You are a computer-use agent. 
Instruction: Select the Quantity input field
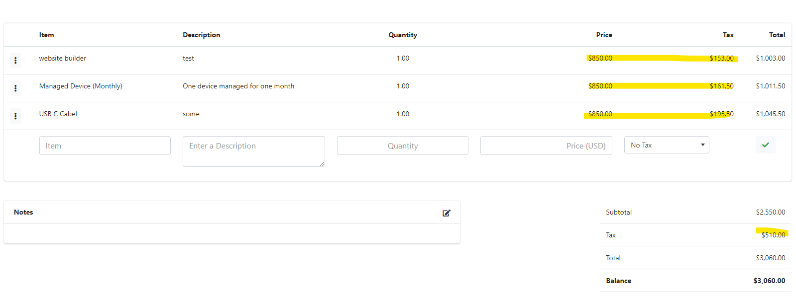pos(403,146)
